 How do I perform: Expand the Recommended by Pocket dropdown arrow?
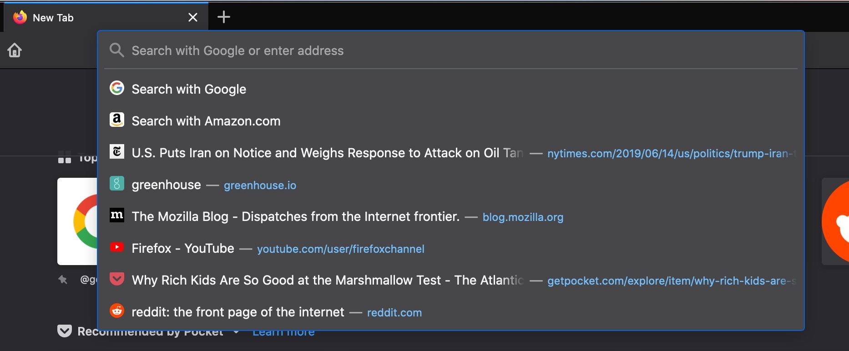point(236,332)
